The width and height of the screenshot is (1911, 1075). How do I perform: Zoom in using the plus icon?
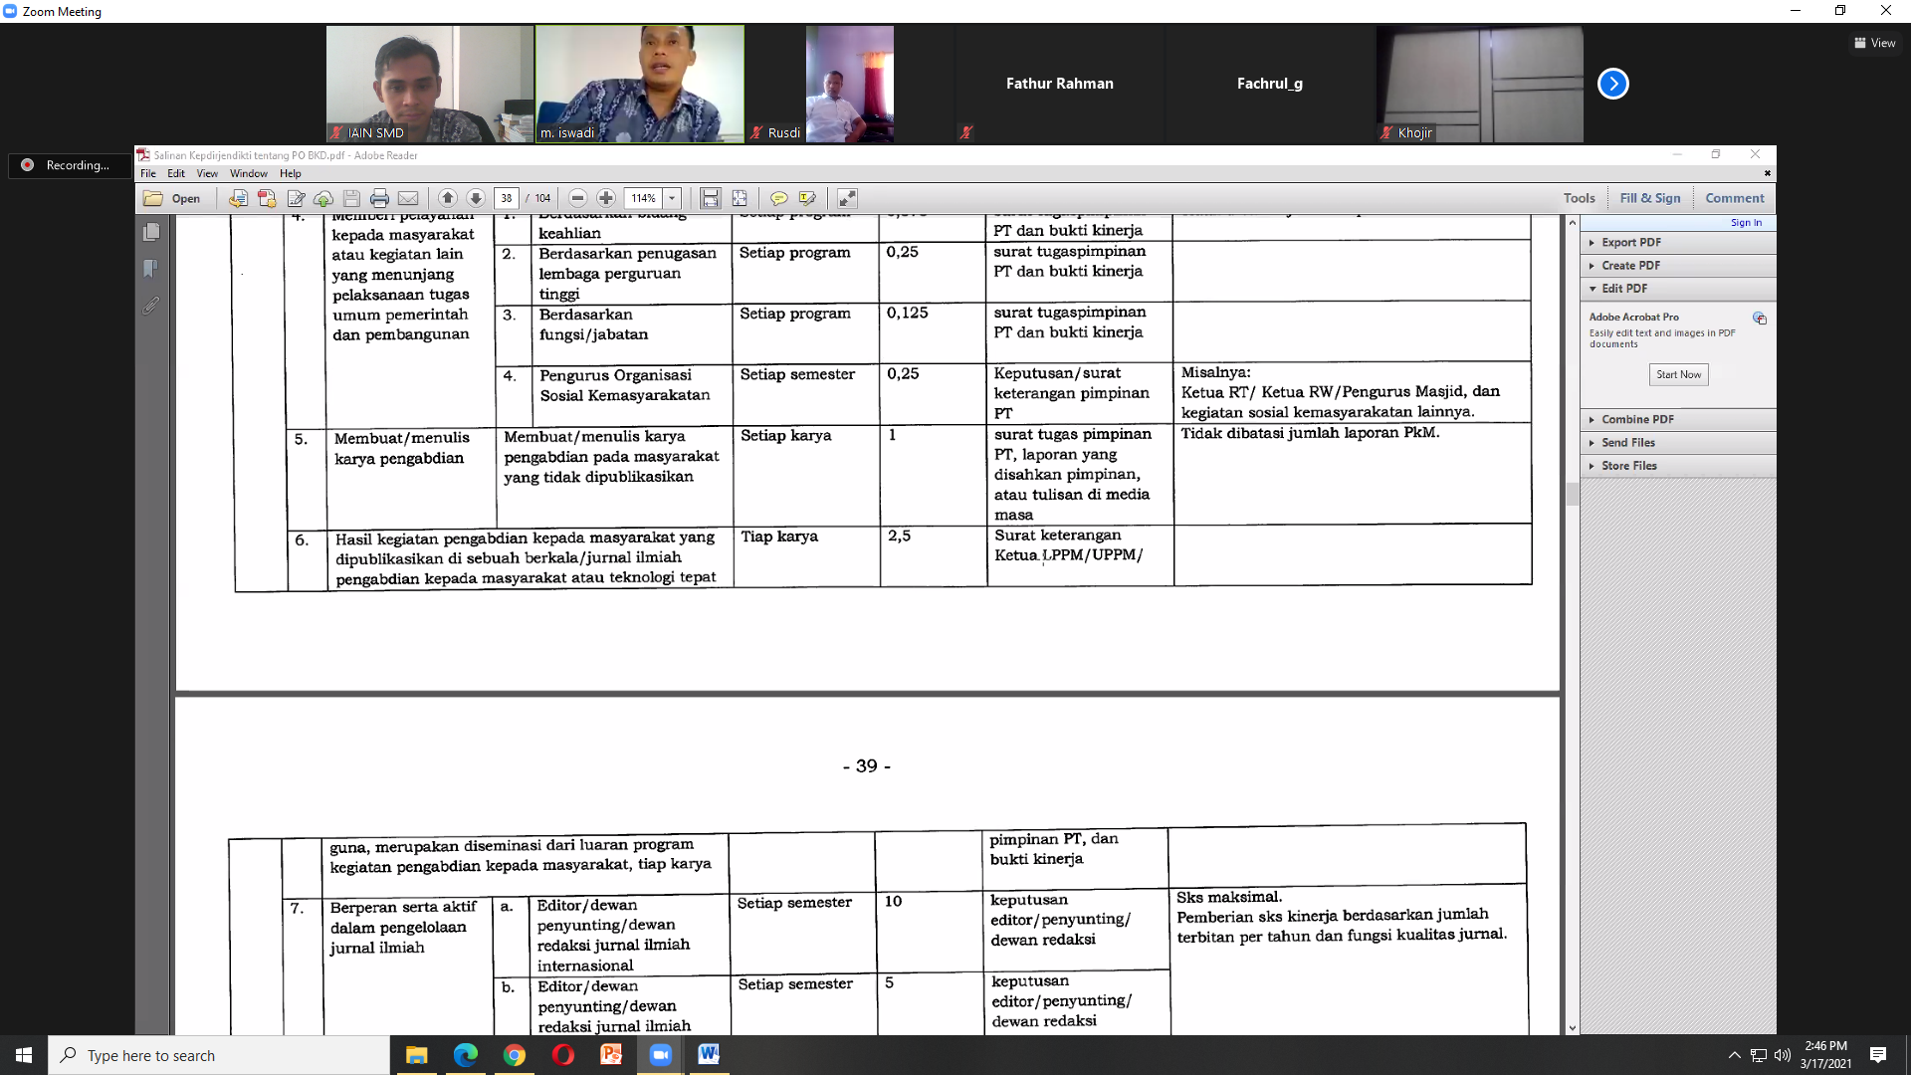pos(606,198)
